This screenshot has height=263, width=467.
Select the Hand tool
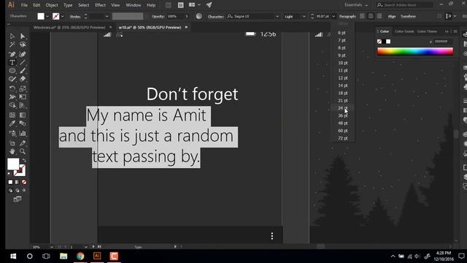coord(12,151)
